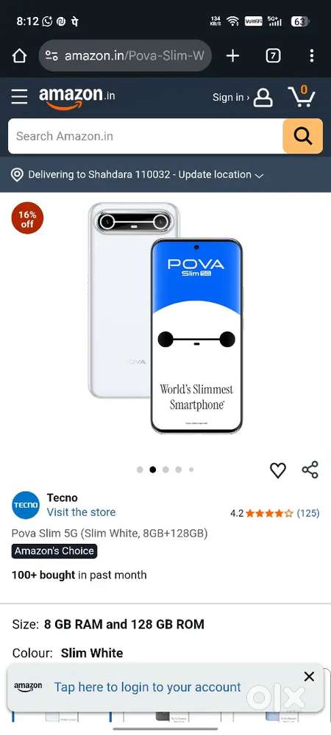Screen dimensions: 331x735
Task: Share this product using share icon
Action: pyautogui.click(x=310, y=470)
